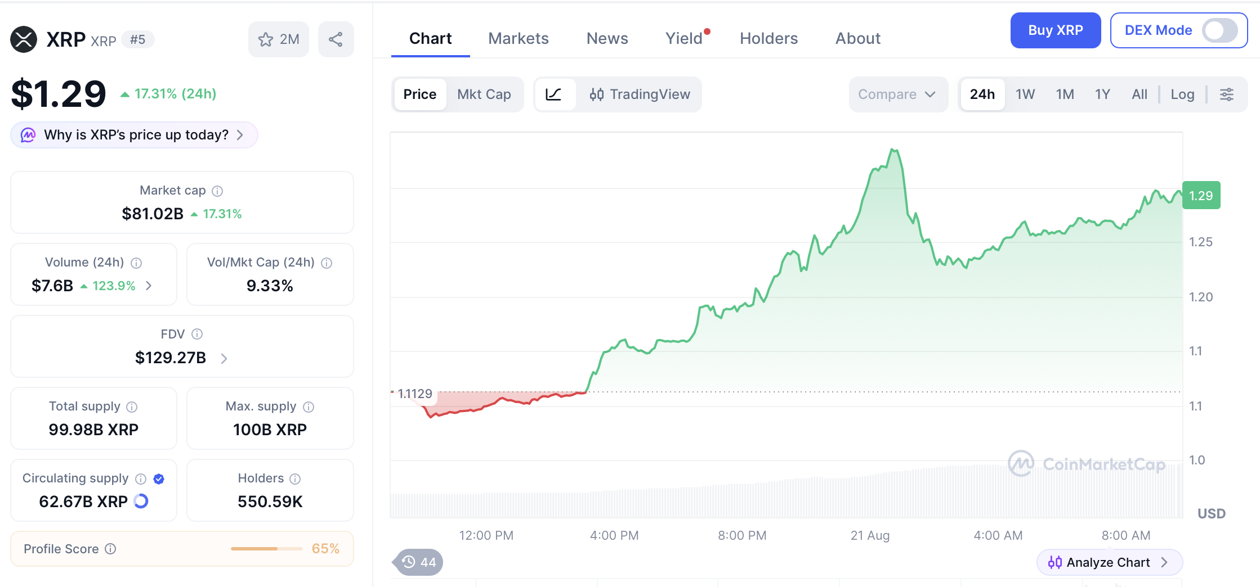This screenshot has width=1260, height=587.
Task: Toggle the DEX Mode switch
Action: tap(1219, 30)
